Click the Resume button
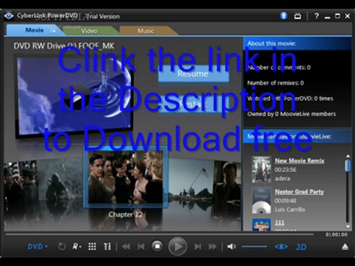This screenshot has width=355, height=266. (193, 74)
